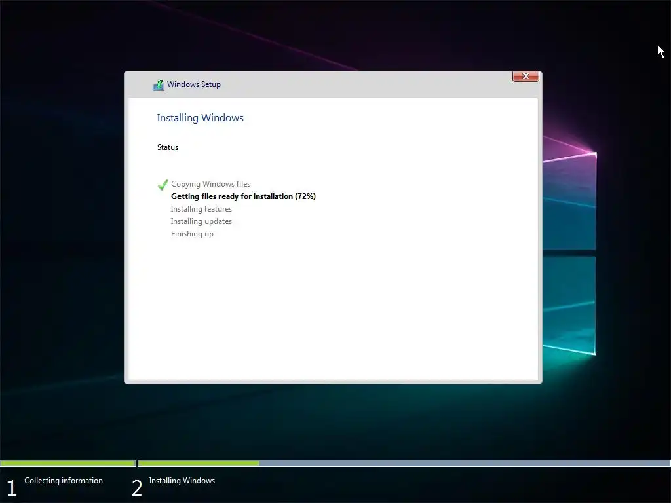This screenshot has height=503, width=671.
Task: Click the 'Windows Setup' title text
Action: [x=194, y=84]
